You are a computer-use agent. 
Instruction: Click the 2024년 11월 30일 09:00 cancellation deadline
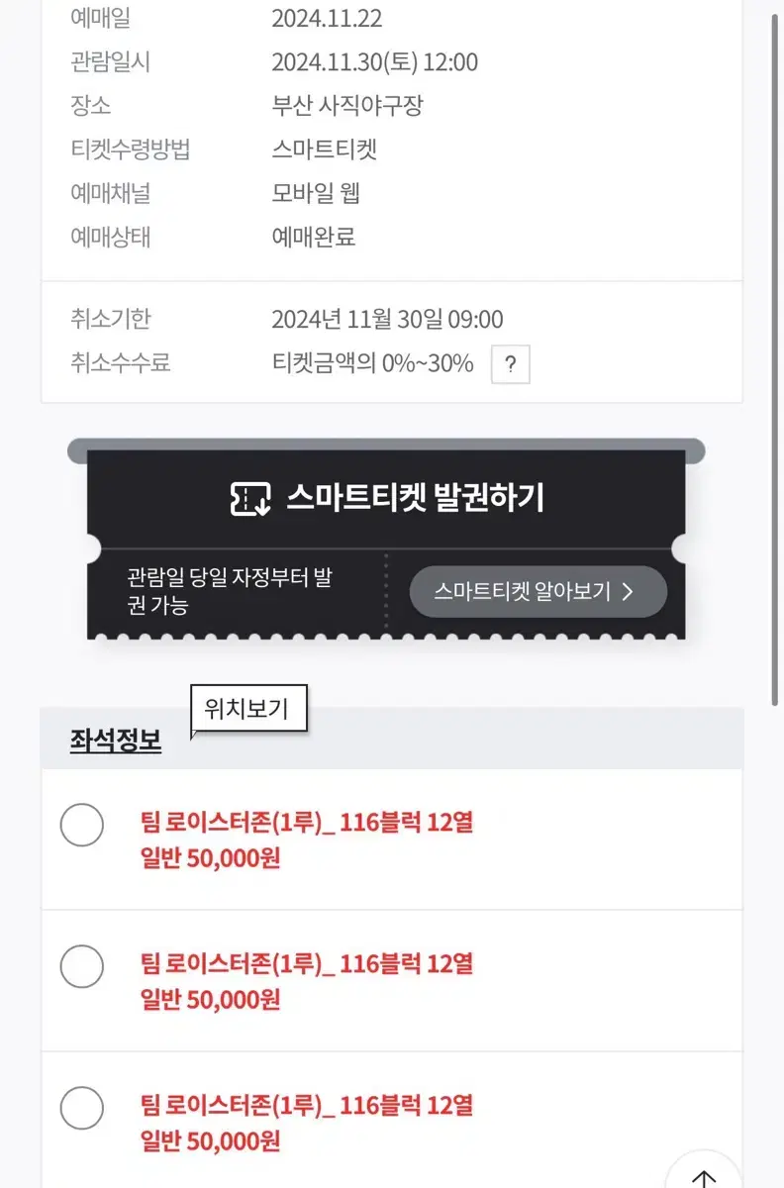(387, 320)
